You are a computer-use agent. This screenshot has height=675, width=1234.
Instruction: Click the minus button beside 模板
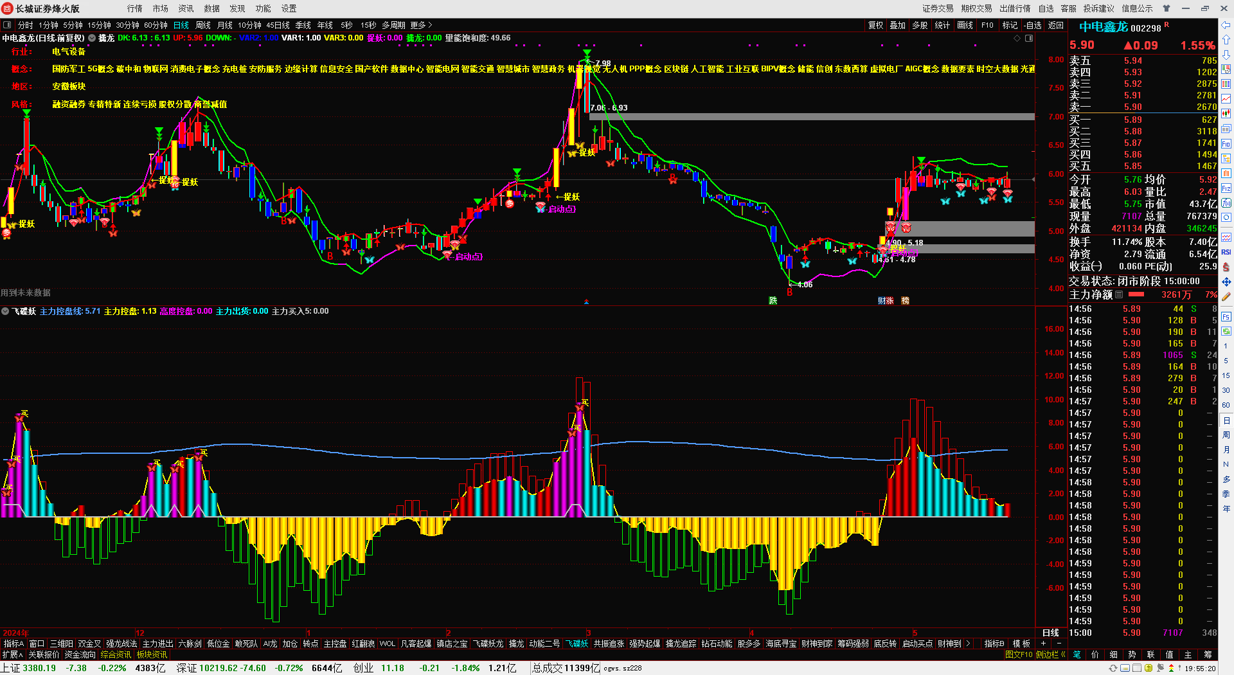(x=1059, y=643)
